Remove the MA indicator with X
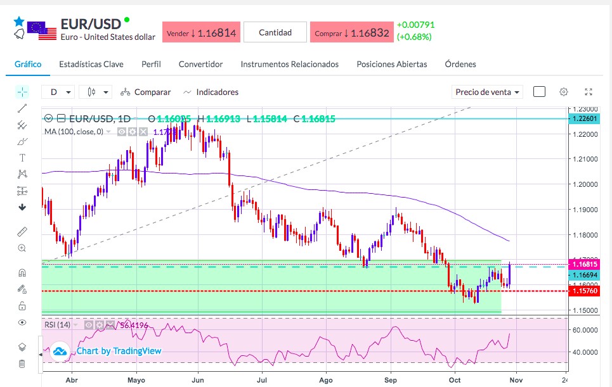 click(143, 132)
